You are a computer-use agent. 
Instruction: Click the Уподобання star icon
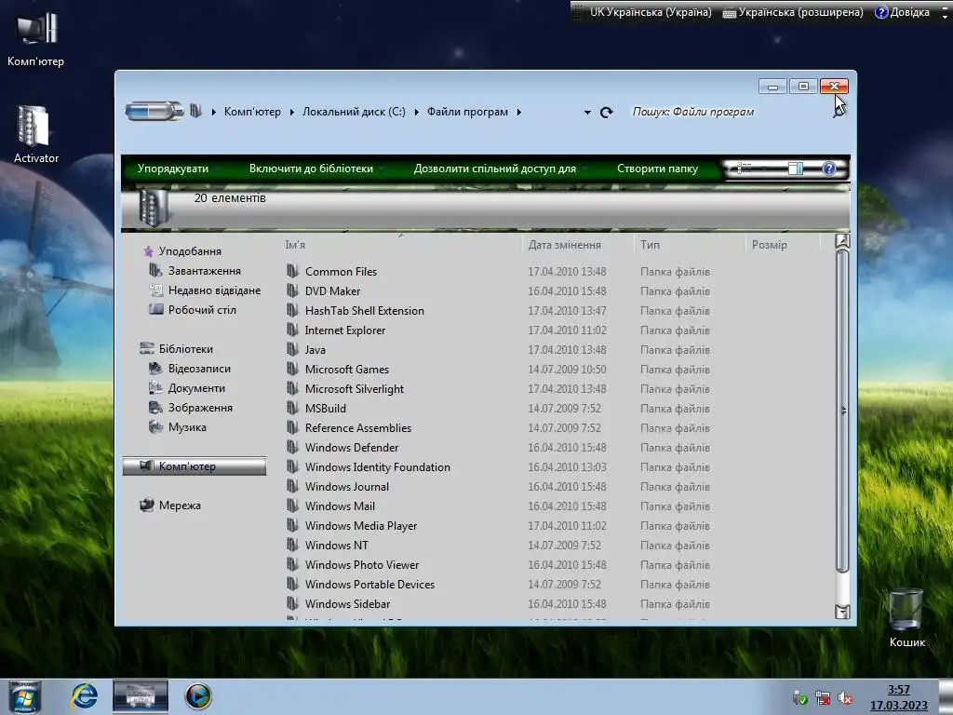point(148,251)
